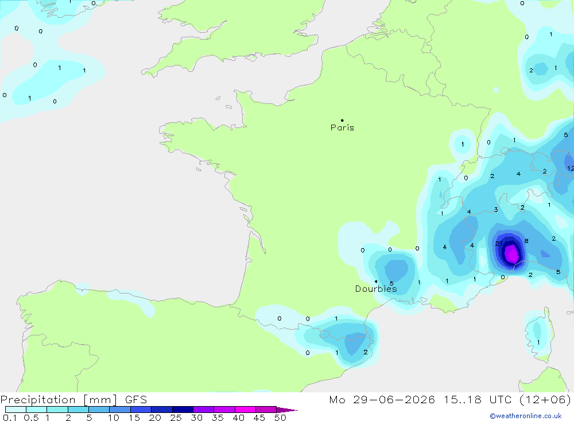Click the "25" legend scale label
Image resolution: width=574 pixels, height=421 pixels.
(176, 418)
